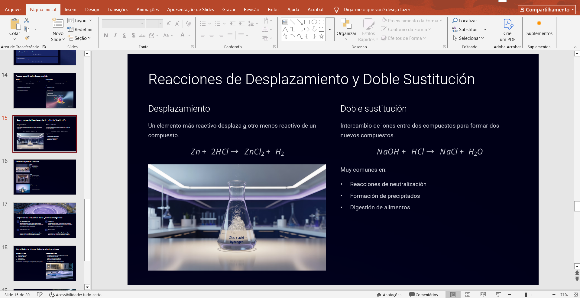The image size is (580, 298).
Task: Toggle strikethrough (abc) formatting
Action: point(142,35)
